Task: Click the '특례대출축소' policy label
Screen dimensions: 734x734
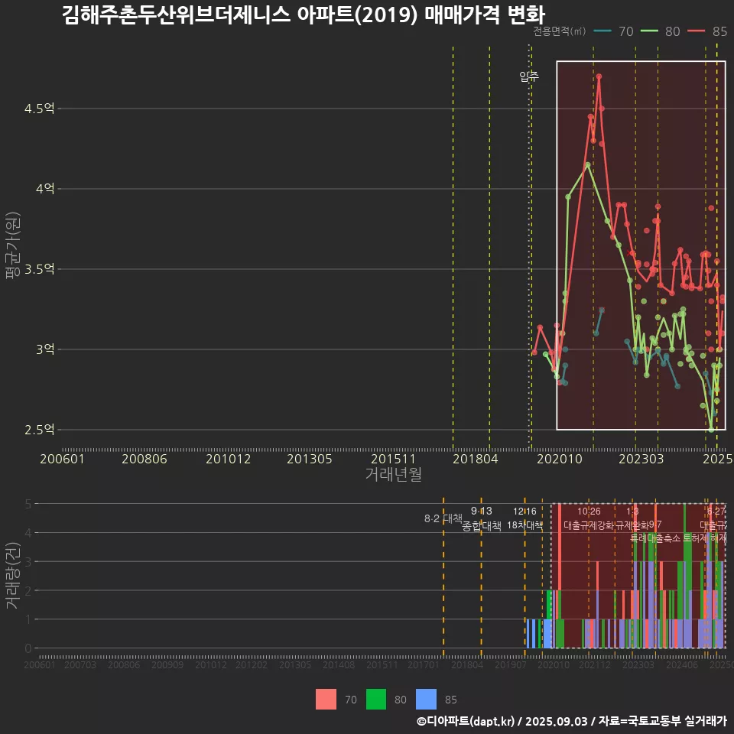Action: (x=655, y=538)
